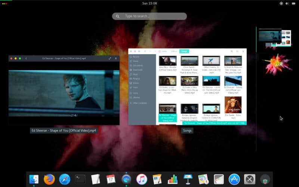
Task: Open the Safari compass icon
Action: [65, 179]
